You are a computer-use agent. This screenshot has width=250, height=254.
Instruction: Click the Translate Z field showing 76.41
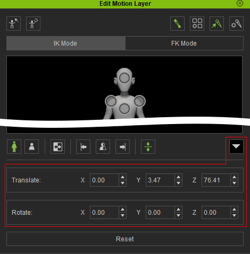pyautogui.click(x=216, y=180)
